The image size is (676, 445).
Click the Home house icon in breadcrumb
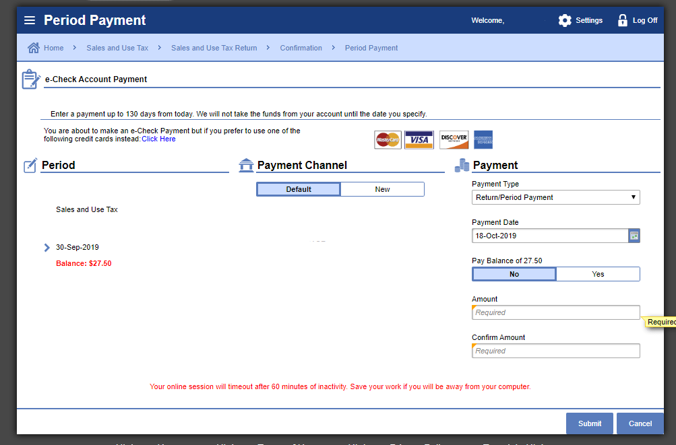[33, 48]
